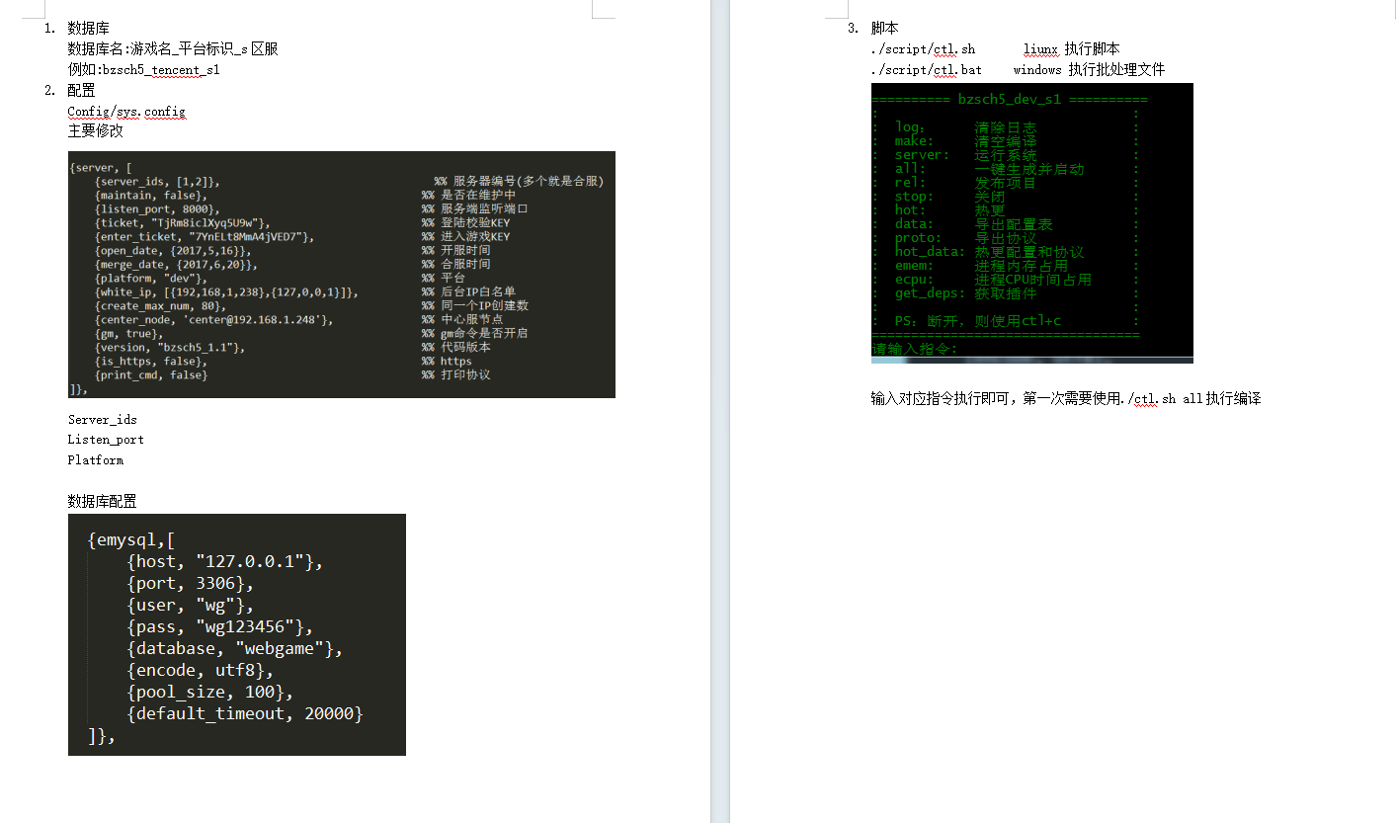Click the "脚本" numbered heading
This screenshot has height=823, width=1396.
click(884, 28)
